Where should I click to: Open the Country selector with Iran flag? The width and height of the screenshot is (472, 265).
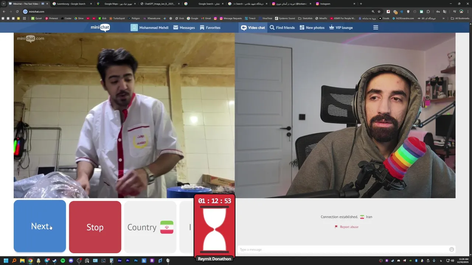click(150, 227)
